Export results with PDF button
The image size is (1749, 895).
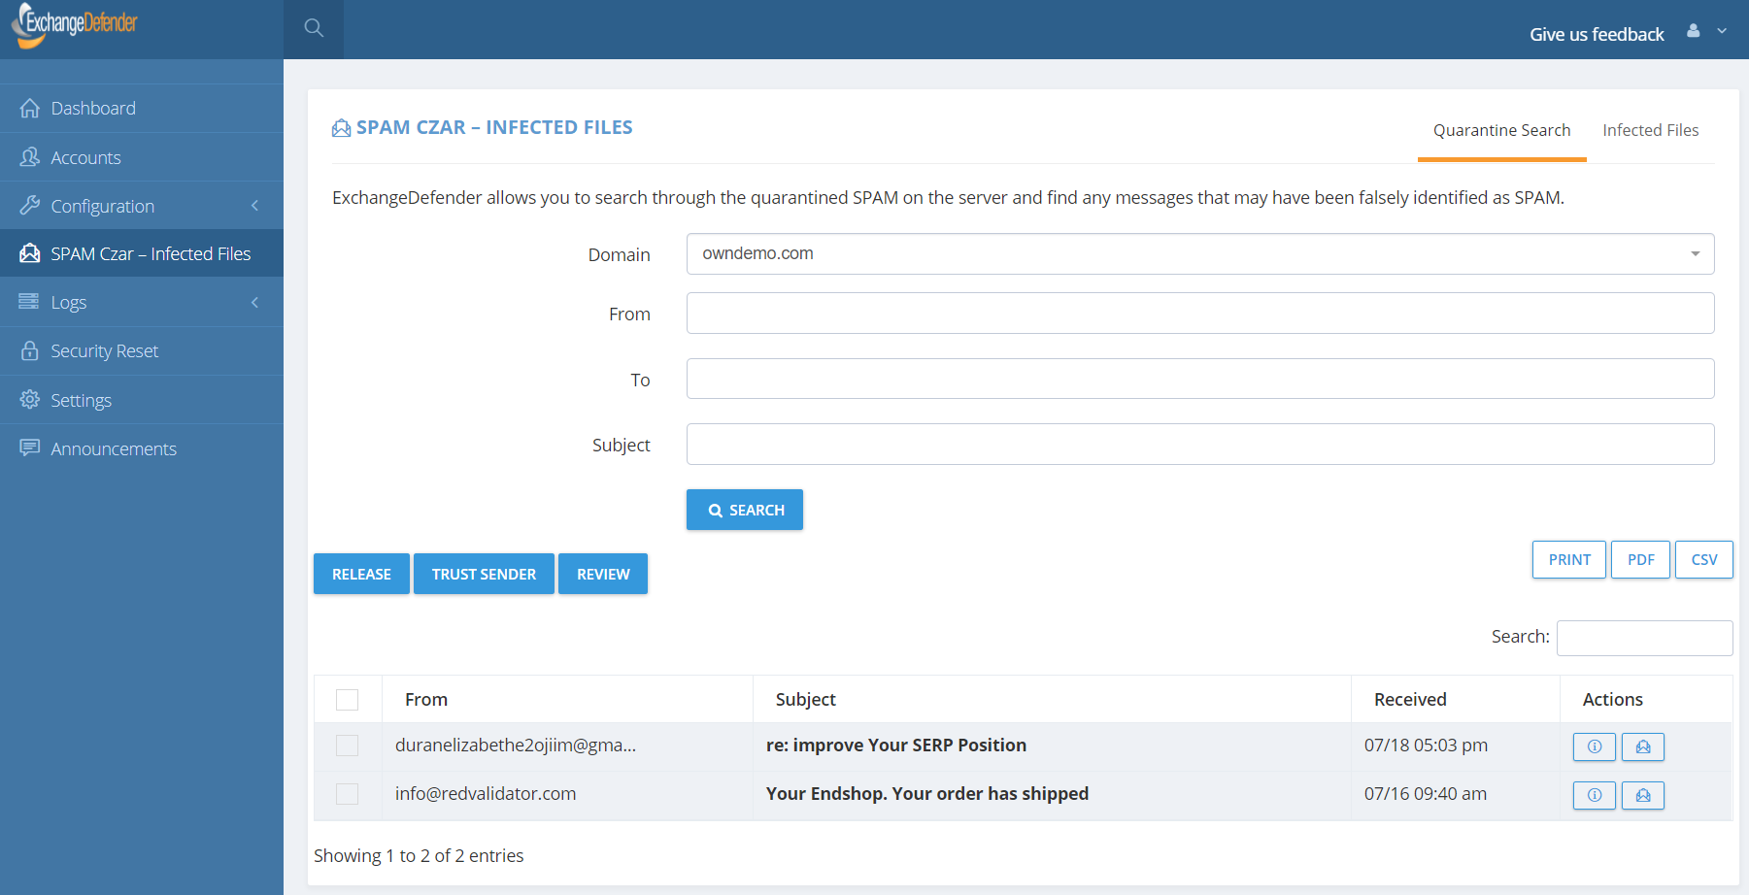pyautogui.click(x=1640, y=559)
